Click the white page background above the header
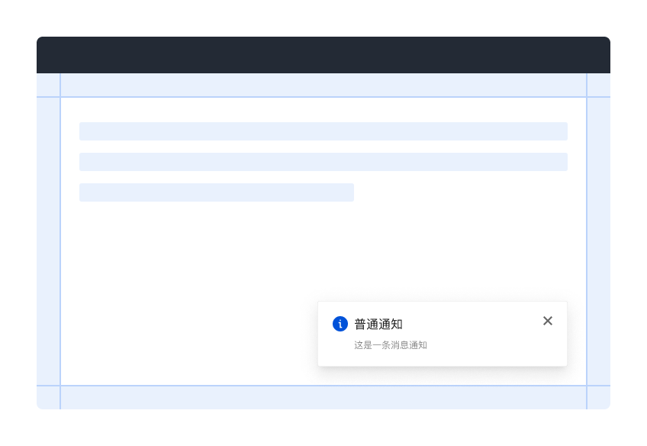 click(x=323, y=18)
